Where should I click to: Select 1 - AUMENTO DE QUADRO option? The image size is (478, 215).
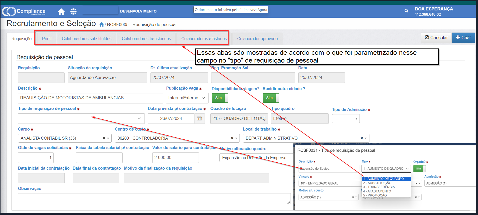pos(386,179)
